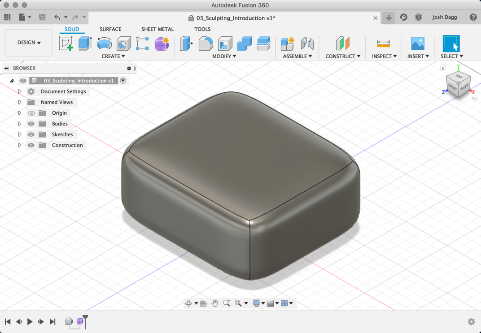Collapse the root component tree
481x333 pixels.
pos(12,81)
